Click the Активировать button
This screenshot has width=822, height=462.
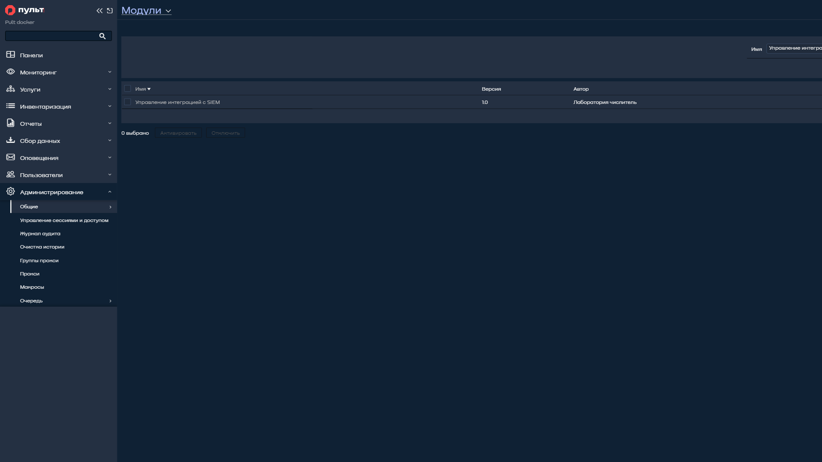(x=178, y=133)
